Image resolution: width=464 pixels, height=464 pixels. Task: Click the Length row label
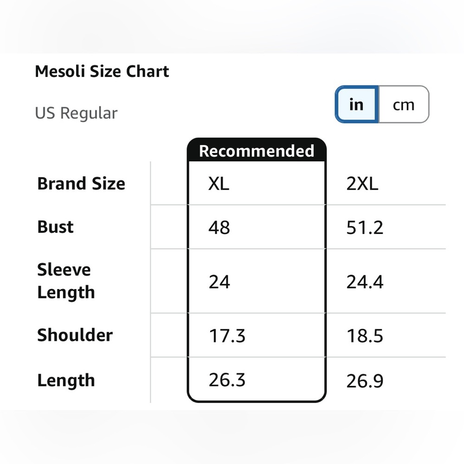click(66, 380)
